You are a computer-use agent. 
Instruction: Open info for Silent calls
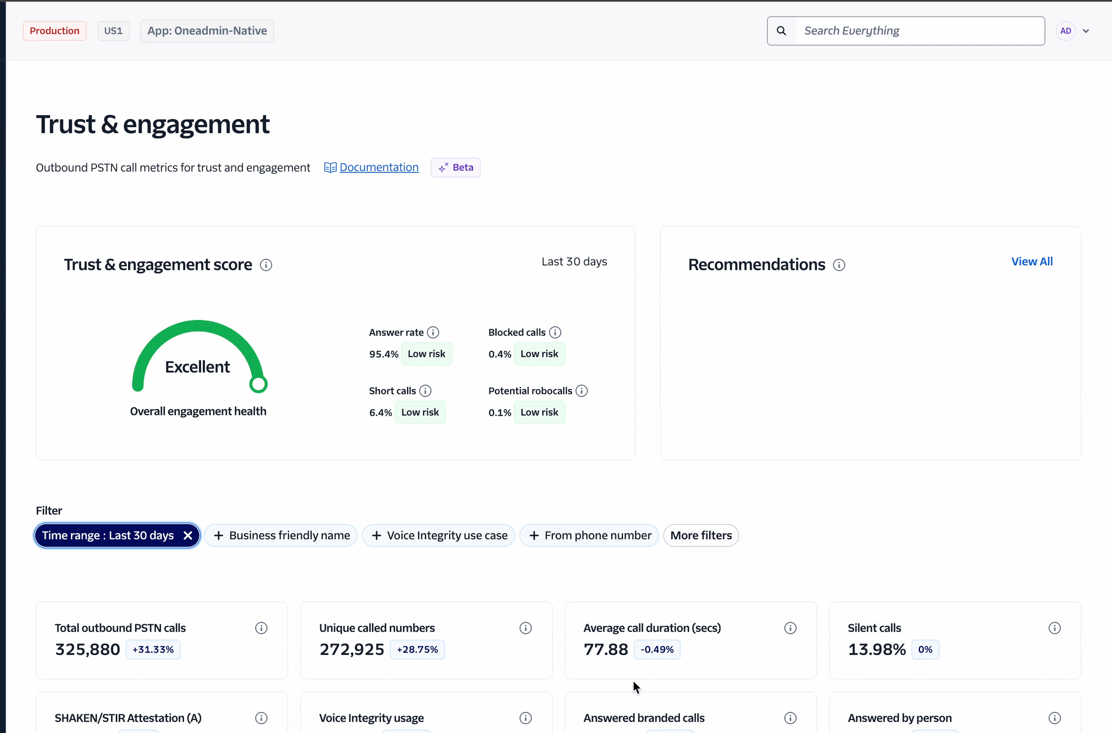coord(1055,628)
